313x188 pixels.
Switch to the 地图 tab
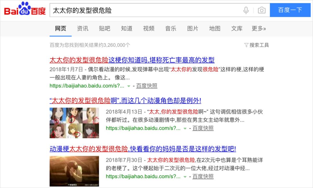(x=215, y=28)
